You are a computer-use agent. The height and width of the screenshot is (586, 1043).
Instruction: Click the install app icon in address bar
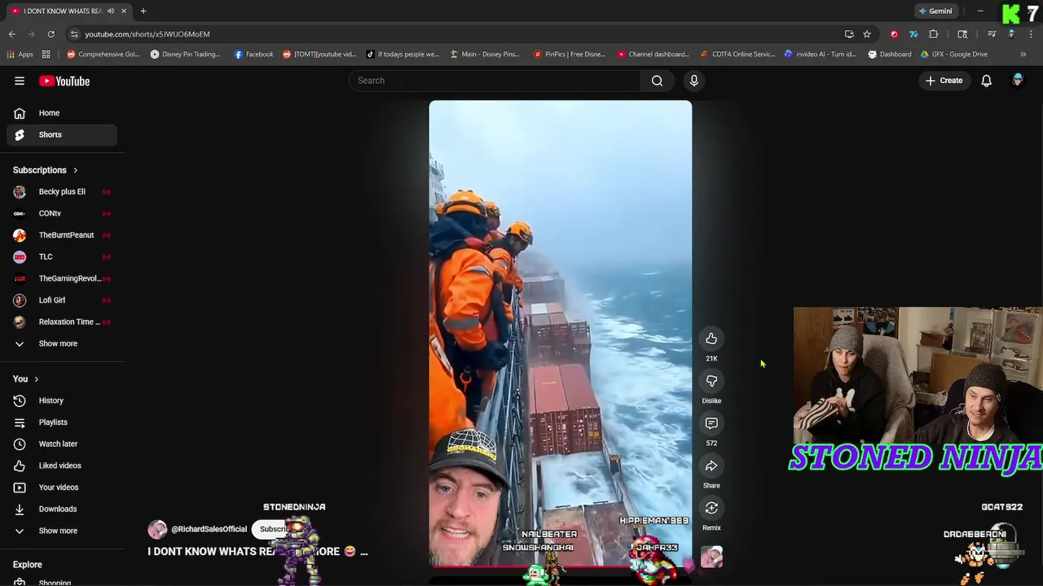pos(849,34)
